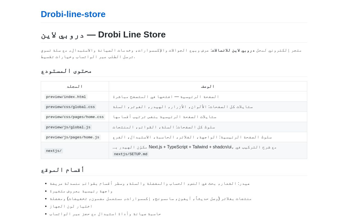Click the bullet starting with هيدر: الشعار
Screen dimensions: 348x217
point(150,183)
